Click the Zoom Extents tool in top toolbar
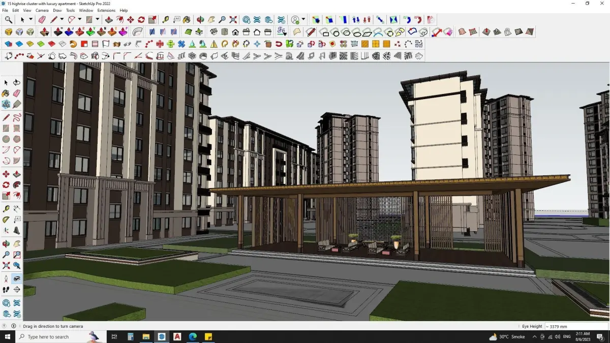The image size is (610, 343). click(x=233, y=20)
